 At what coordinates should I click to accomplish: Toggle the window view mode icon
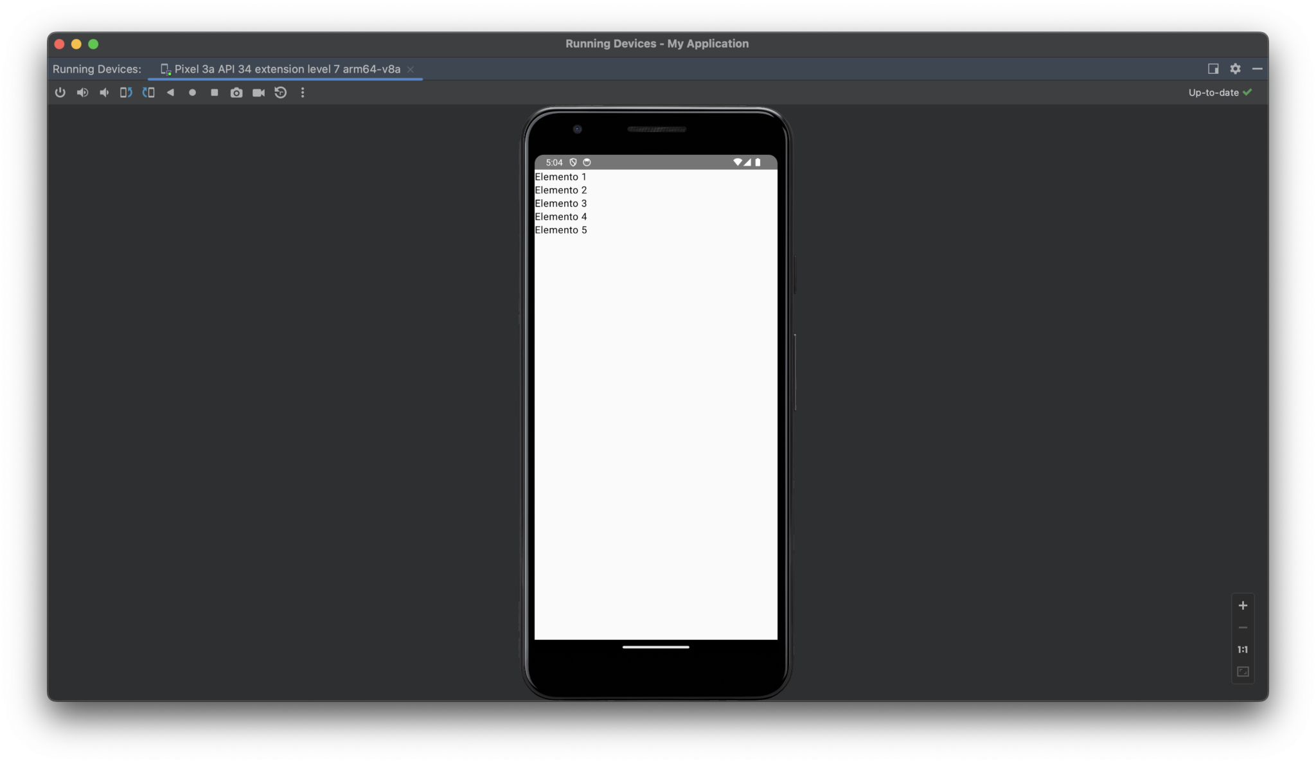[x=1213, y=69]
